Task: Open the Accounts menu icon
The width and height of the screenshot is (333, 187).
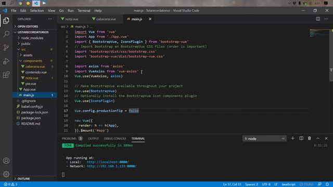Action: tap(6, 161)
